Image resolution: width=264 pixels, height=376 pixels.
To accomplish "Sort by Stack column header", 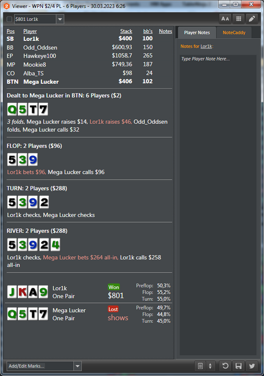I will [126, 31].
